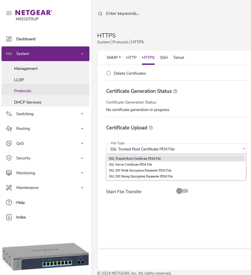Click the Dashboard icon in sidebar

[x=9, y=39]
